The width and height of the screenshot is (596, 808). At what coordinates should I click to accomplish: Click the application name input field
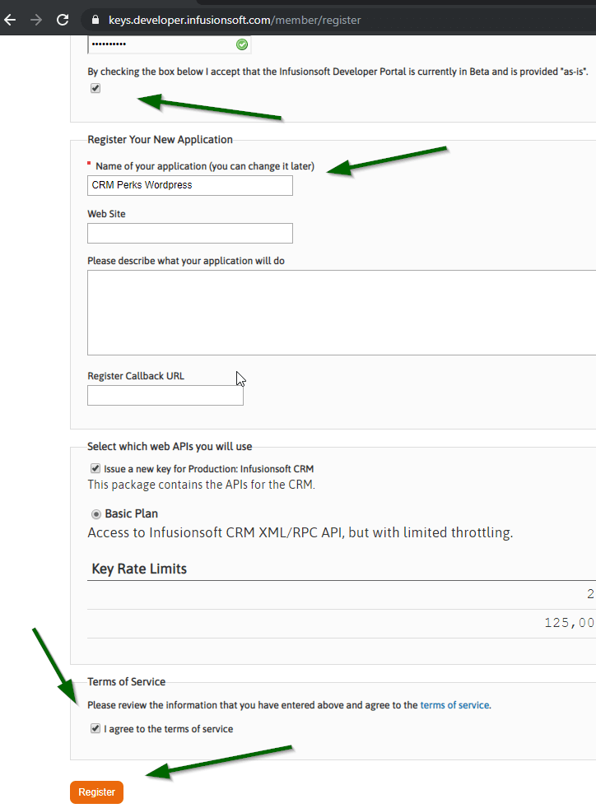pyautogui.click(x=189, y=185)
